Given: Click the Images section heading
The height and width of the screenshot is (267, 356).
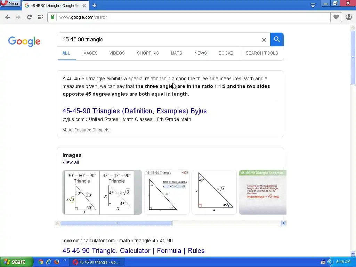Looking at the screenshot, I should (x=72, y=155).
